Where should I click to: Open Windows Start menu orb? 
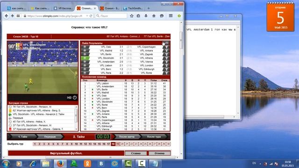point(6,164)
